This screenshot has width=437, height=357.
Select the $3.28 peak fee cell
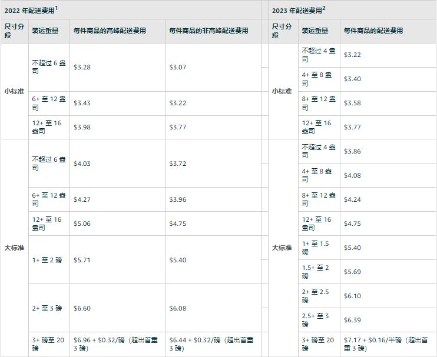82,68
